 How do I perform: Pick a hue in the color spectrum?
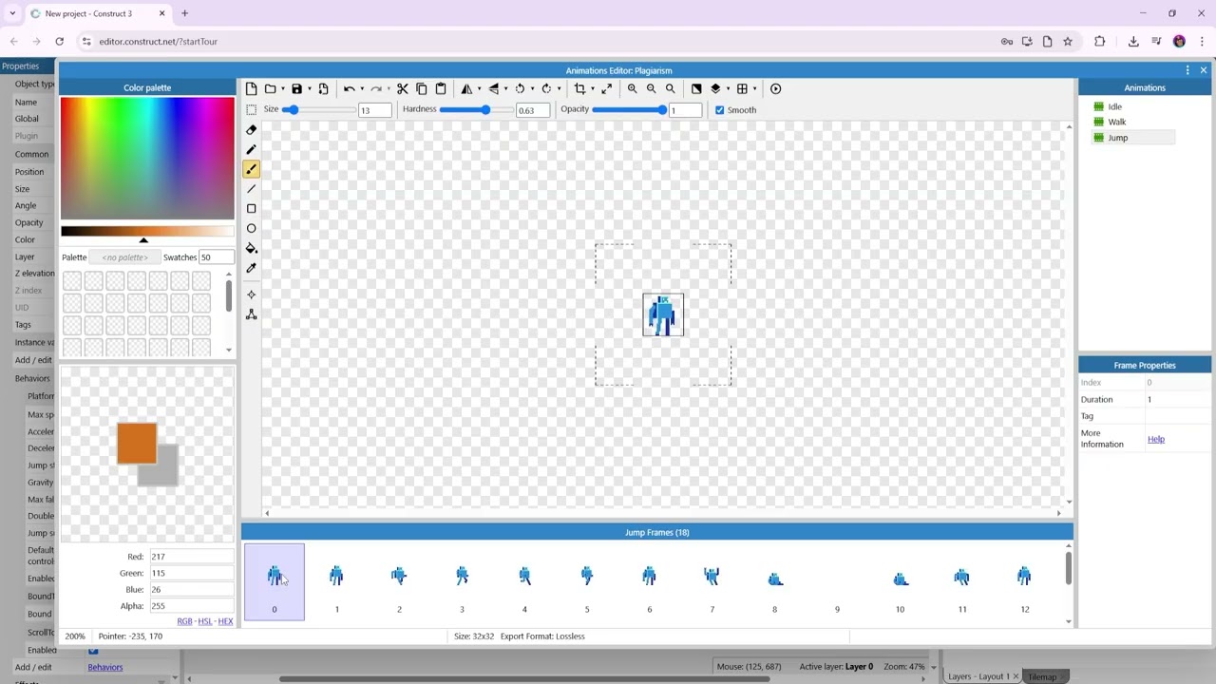click(147, 159)
